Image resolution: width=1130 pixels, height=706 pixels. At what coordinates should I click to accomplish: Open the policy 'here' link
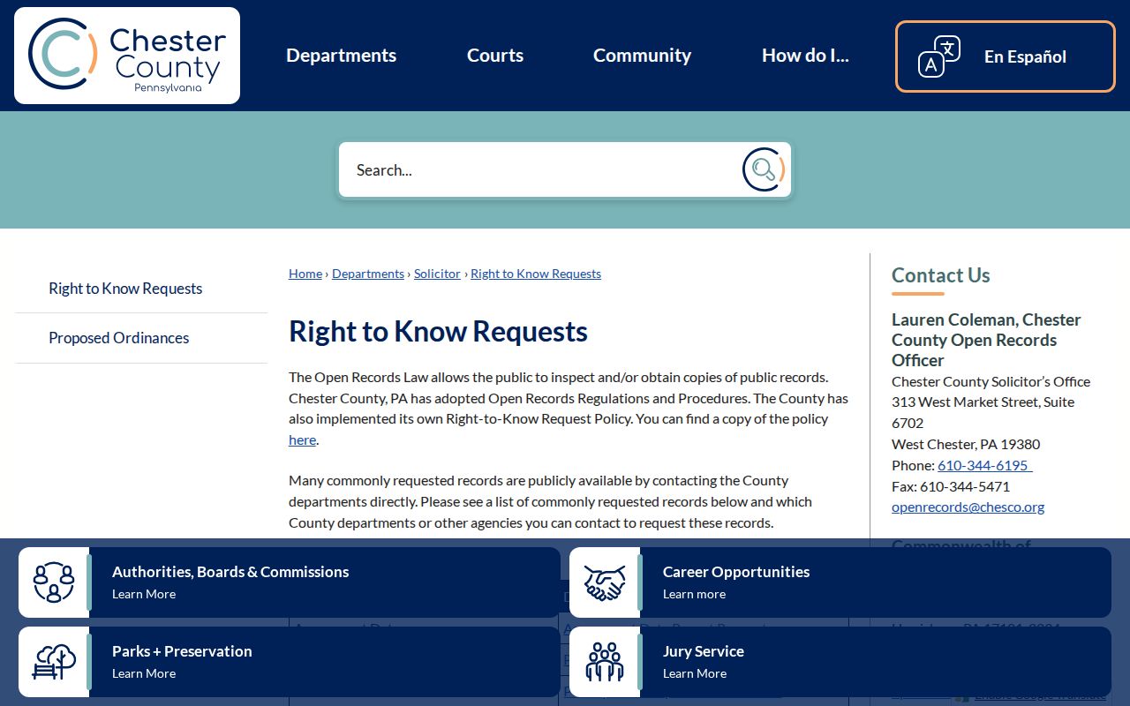[x=302, y=439]
